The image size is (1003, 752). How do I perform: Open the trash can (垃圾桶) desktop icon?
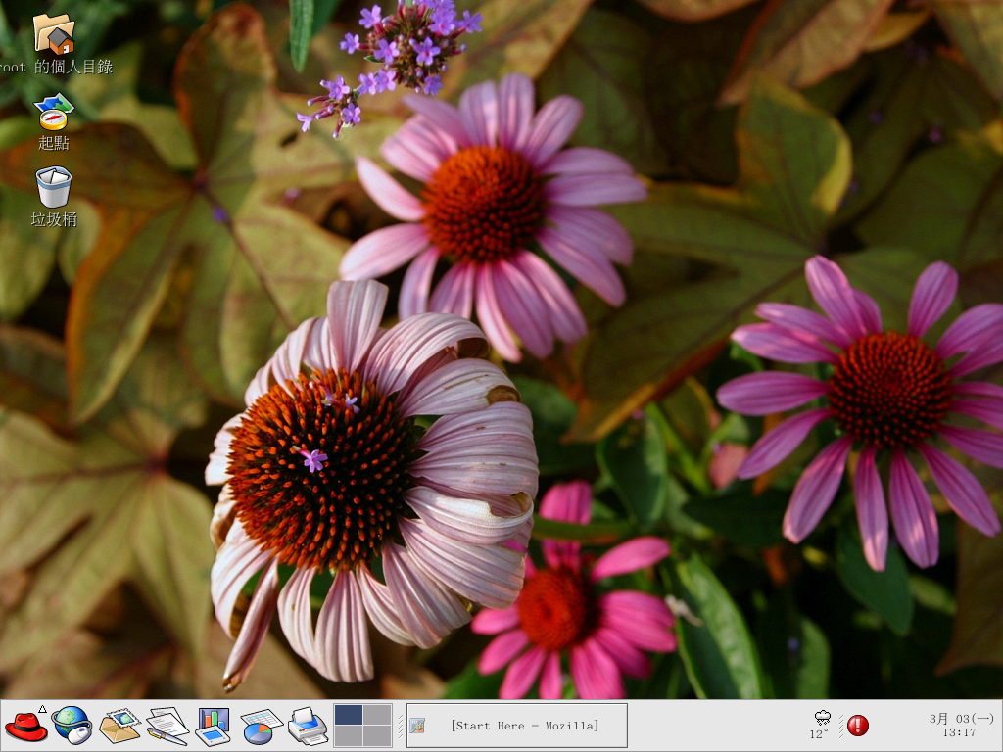54,187
